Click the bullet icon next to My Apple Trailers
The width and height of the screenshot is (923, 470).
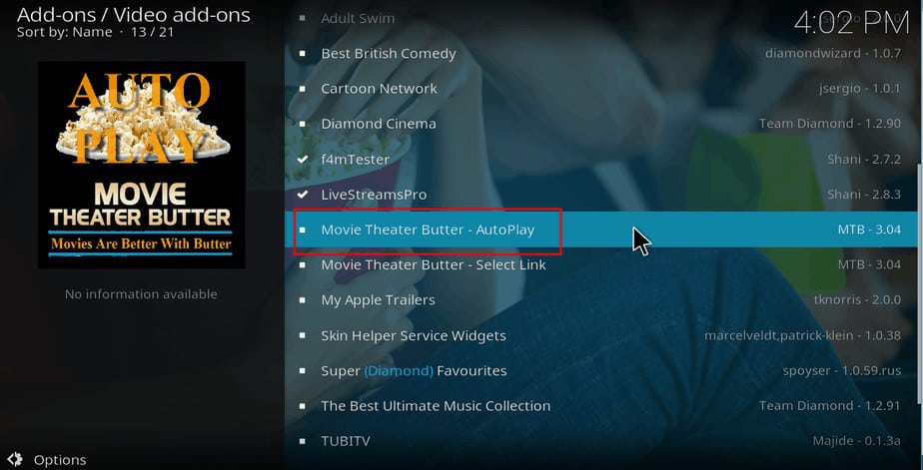(x=303, y=300)
